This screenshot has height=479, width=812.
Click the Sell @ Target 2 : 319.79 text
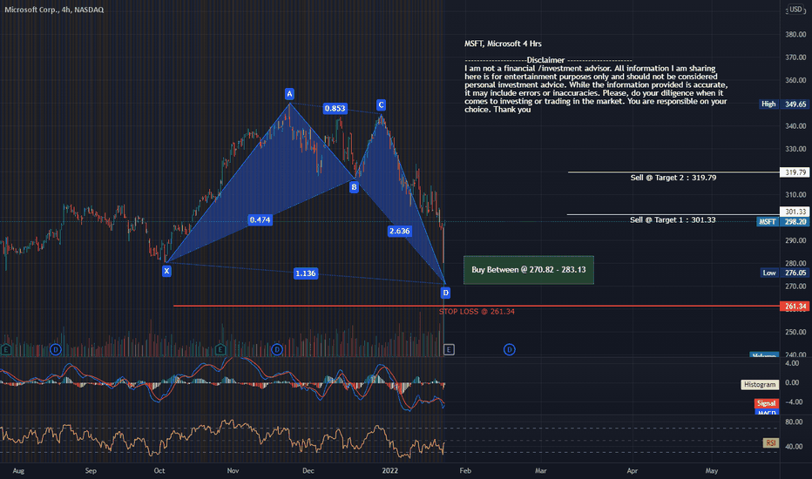[x=673, y=178]
